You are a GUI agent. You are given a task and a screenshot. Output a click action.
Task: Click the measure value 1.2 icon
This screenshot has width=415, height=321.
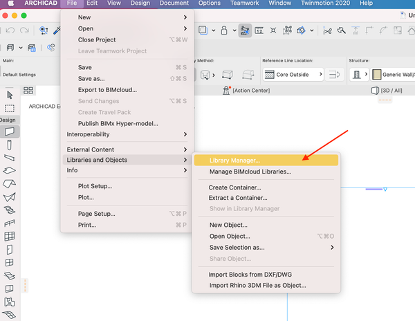click(x=259, y=30)
